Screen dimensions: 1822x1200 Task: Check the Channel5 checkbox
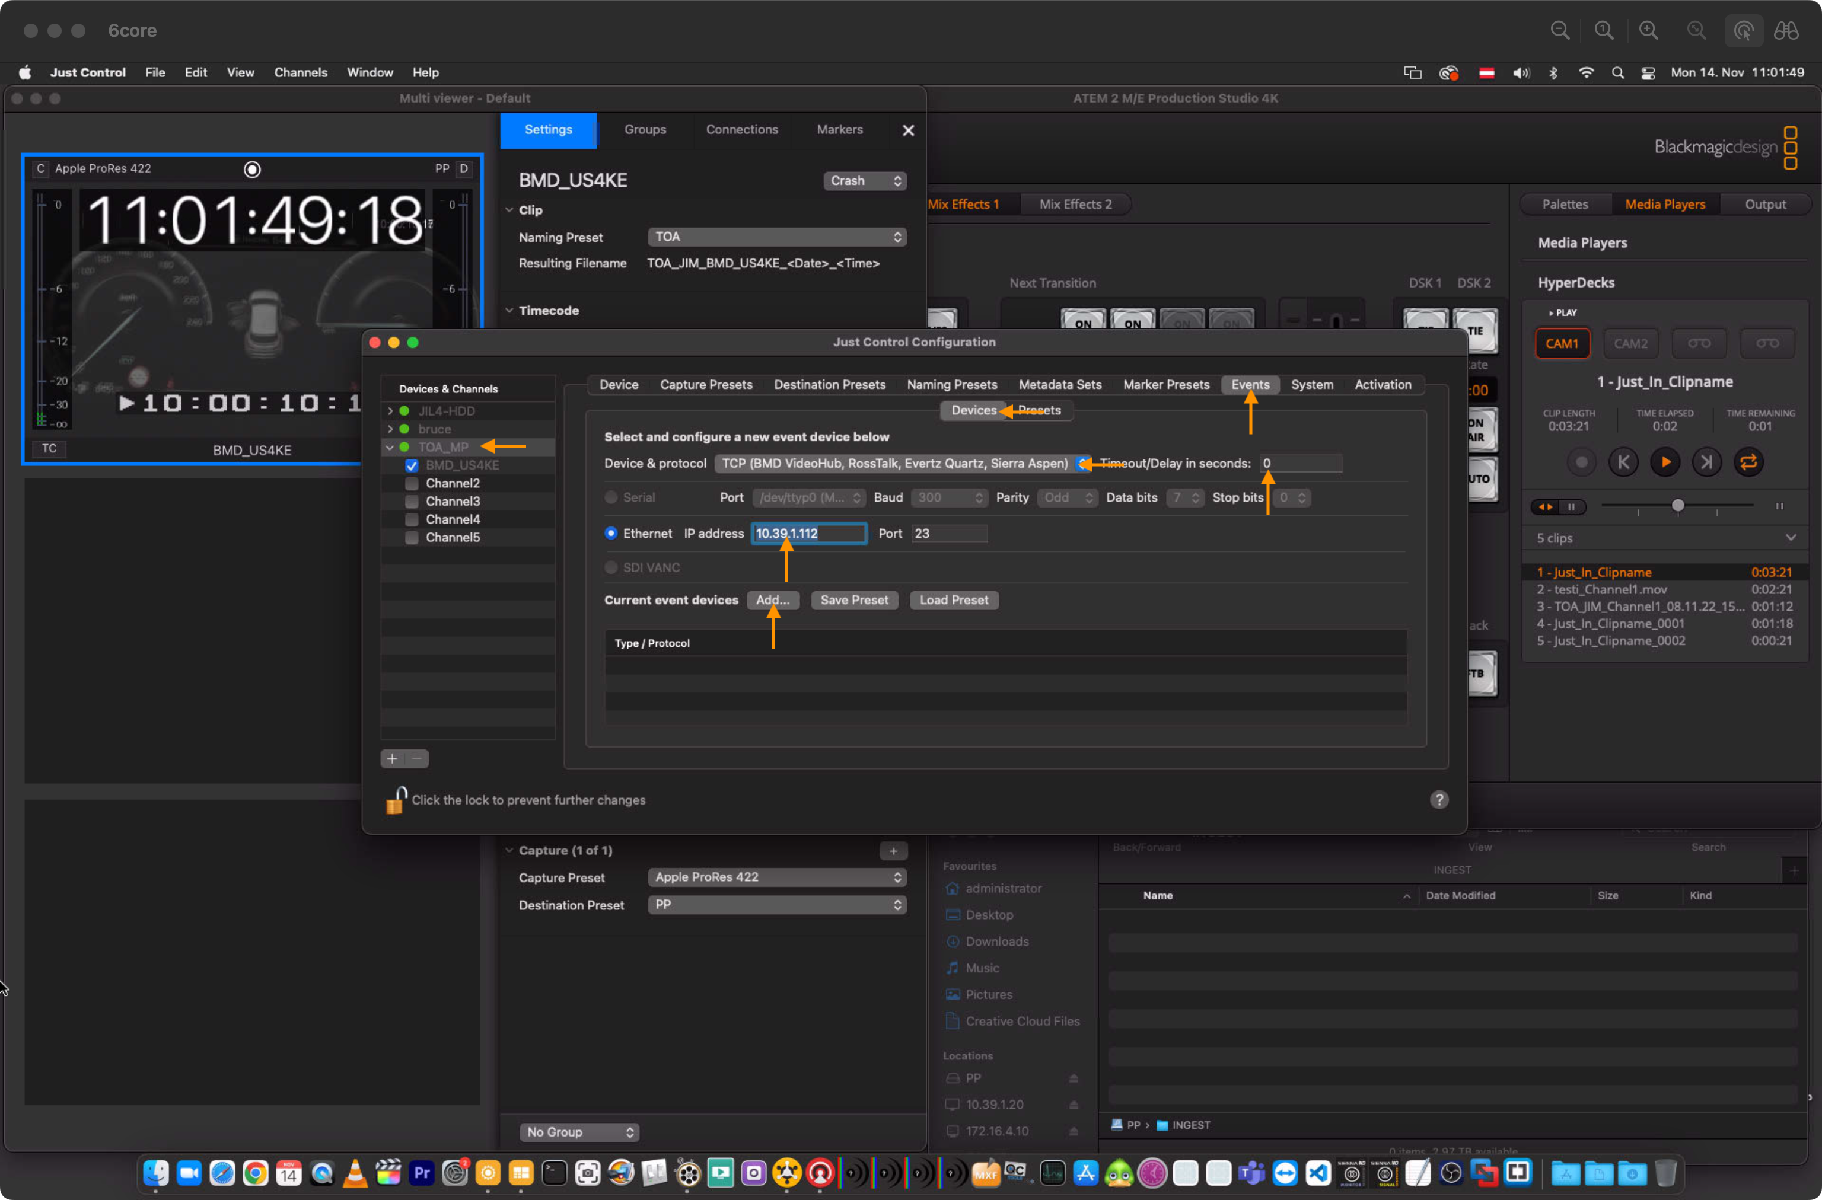[412, 537]
